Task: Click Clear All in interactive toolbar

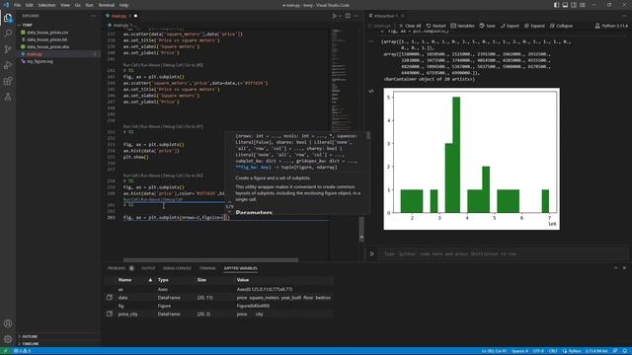Action: (410, 26)
